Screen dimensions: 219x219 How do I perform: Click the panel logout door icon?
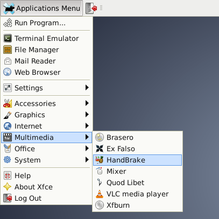tap(91, 8)
